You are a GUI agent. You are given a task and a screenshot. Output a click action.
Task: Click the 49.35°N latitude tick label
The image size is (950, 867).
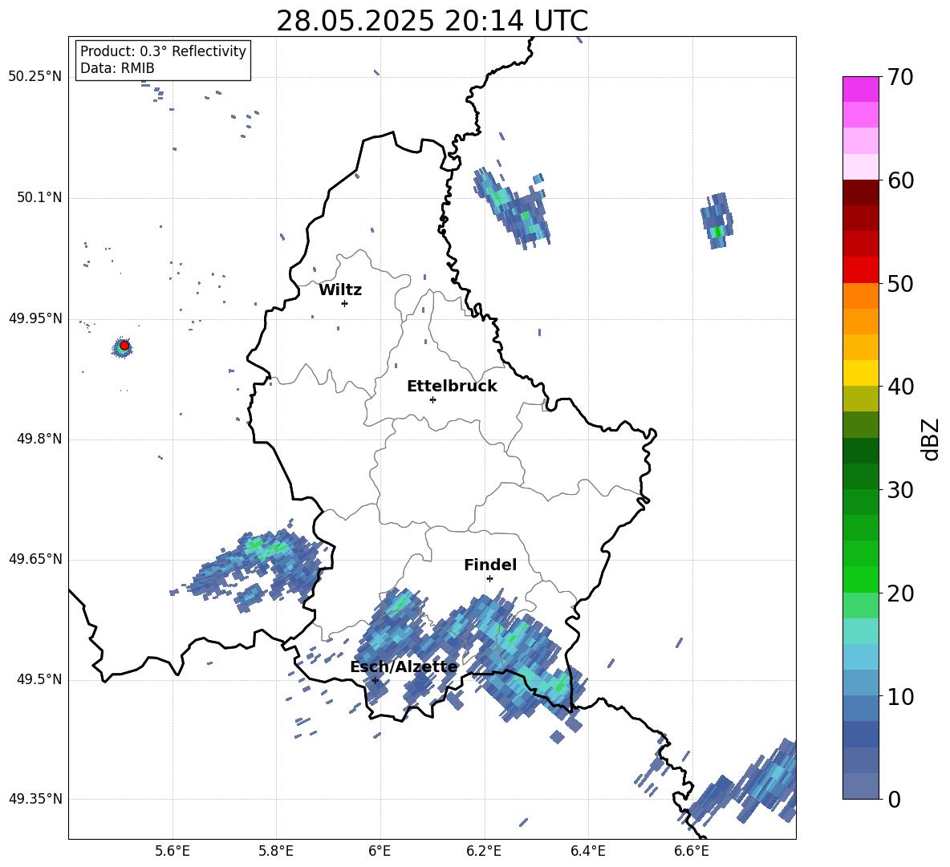[x=35, y=799]
